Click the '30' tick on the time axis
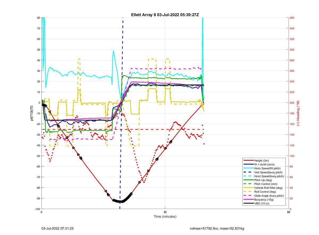The width and height of the screenshot is (319, 235). (165, 212)
